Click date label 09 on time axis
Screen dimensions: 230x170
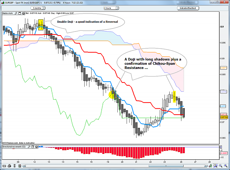click(18, 162)
